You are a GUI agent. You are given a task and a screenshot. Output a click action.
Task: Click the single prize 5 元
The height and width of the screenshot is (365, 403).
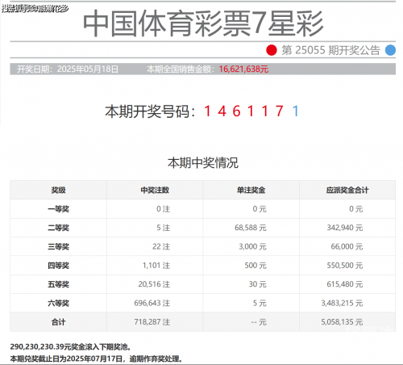(x=260, y=303)
